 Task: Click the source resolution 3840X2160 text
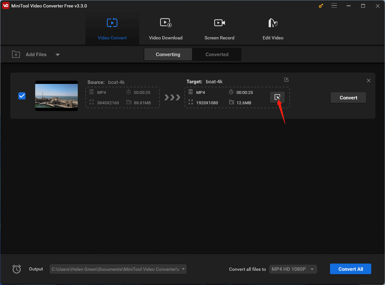click(108, 103)
